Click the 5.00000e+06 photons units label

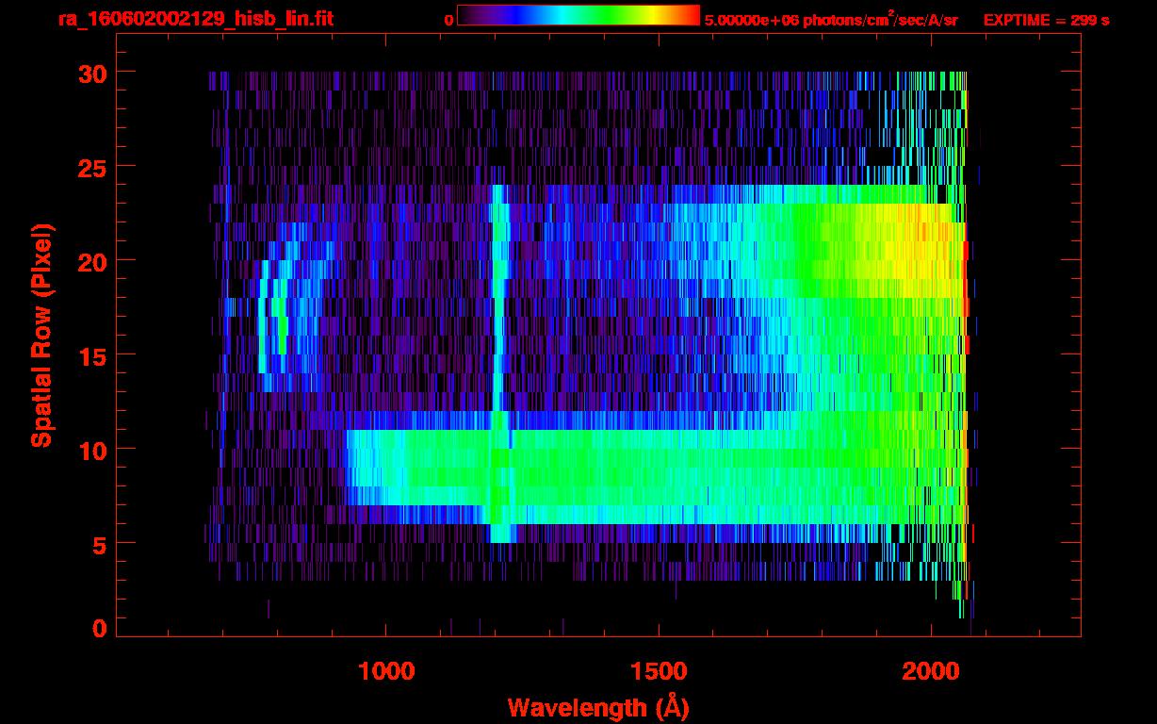click(x=831, y=20)
